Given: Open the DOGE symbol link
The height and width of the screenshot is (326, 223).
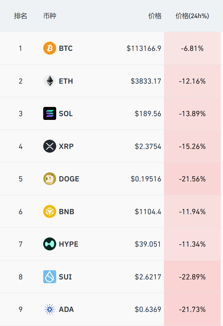Looking at the screenshot, I should [x=69, y=179].
